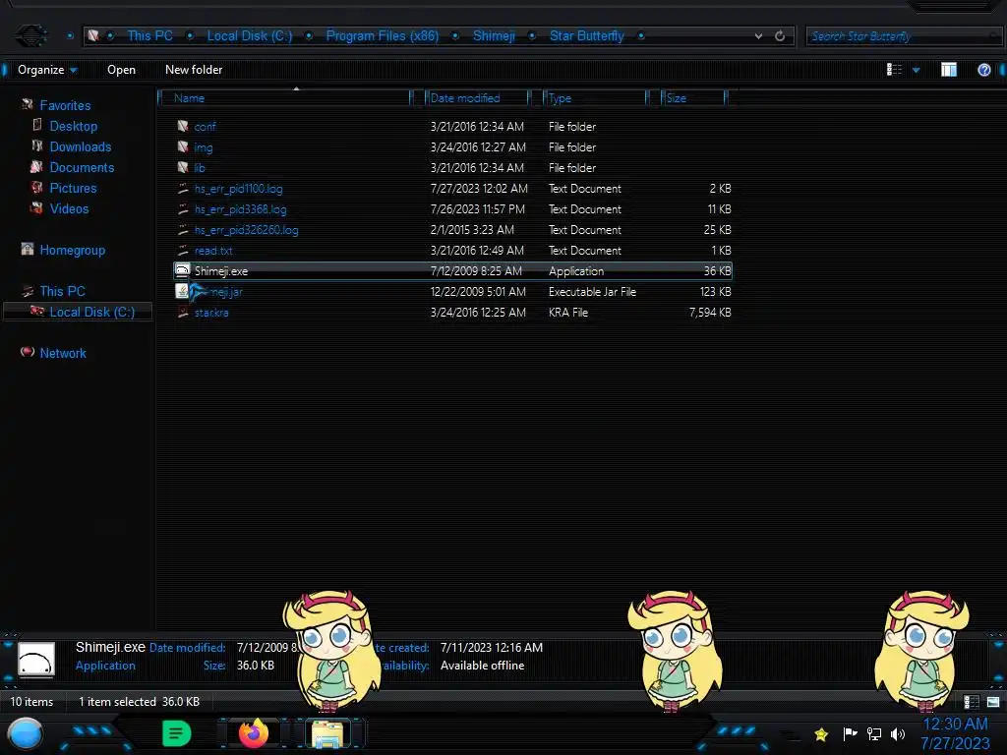Click the New folder button
1007x755 pixels.
click(x=194, y=70)
